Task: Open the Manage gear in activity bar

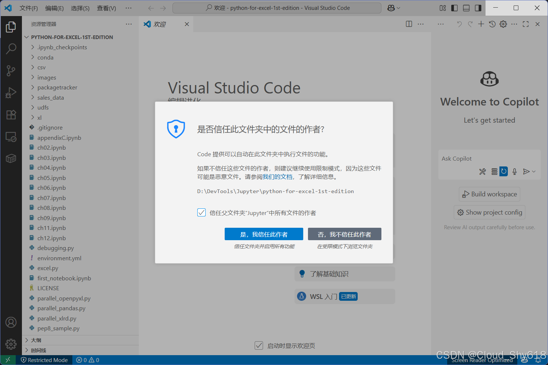Action: [x=11, y=344]
